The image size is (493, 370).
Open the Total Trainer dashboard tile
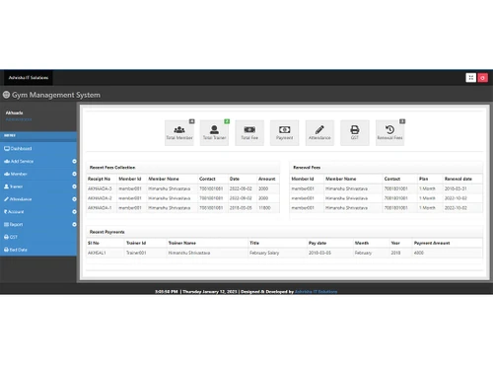(214, 132)
